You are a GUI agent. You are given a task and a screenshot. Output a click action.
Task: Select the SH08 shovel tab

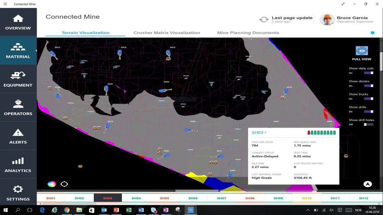250,198
